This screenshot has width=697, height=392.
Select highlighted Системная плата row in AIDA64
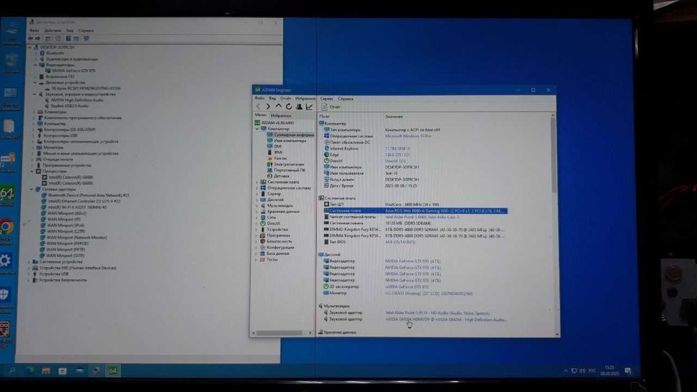click(x=415, y=211)
